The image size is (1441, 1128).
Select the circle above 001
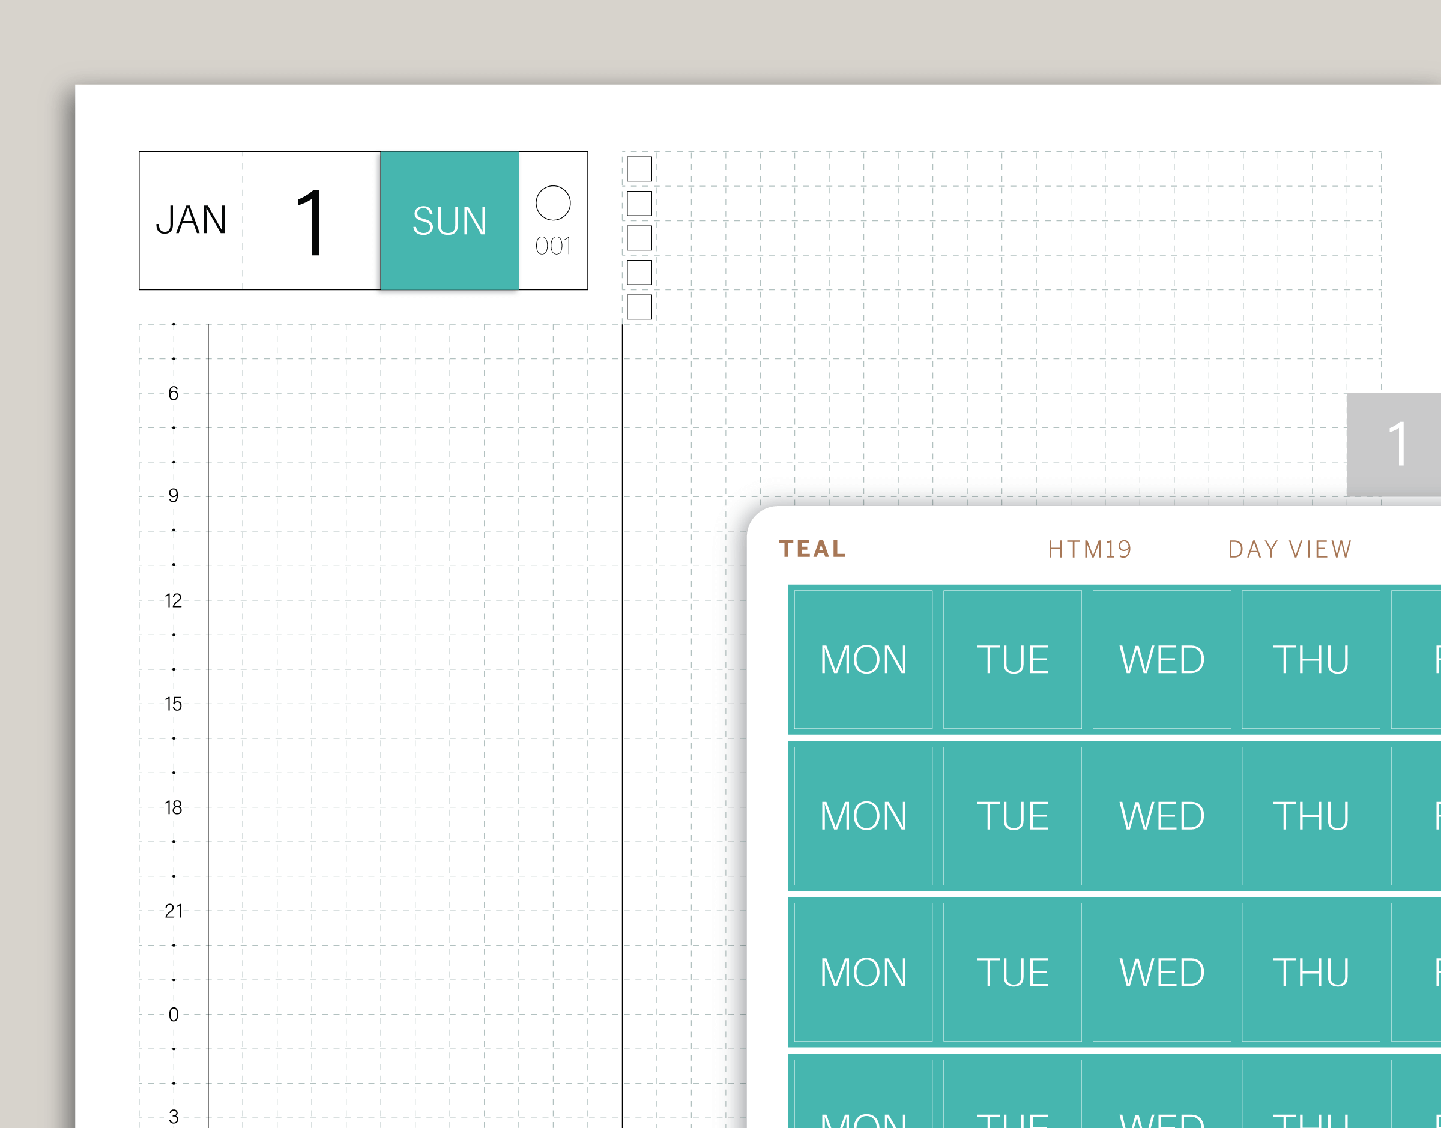pyautogui.click(x=553, y=203)
